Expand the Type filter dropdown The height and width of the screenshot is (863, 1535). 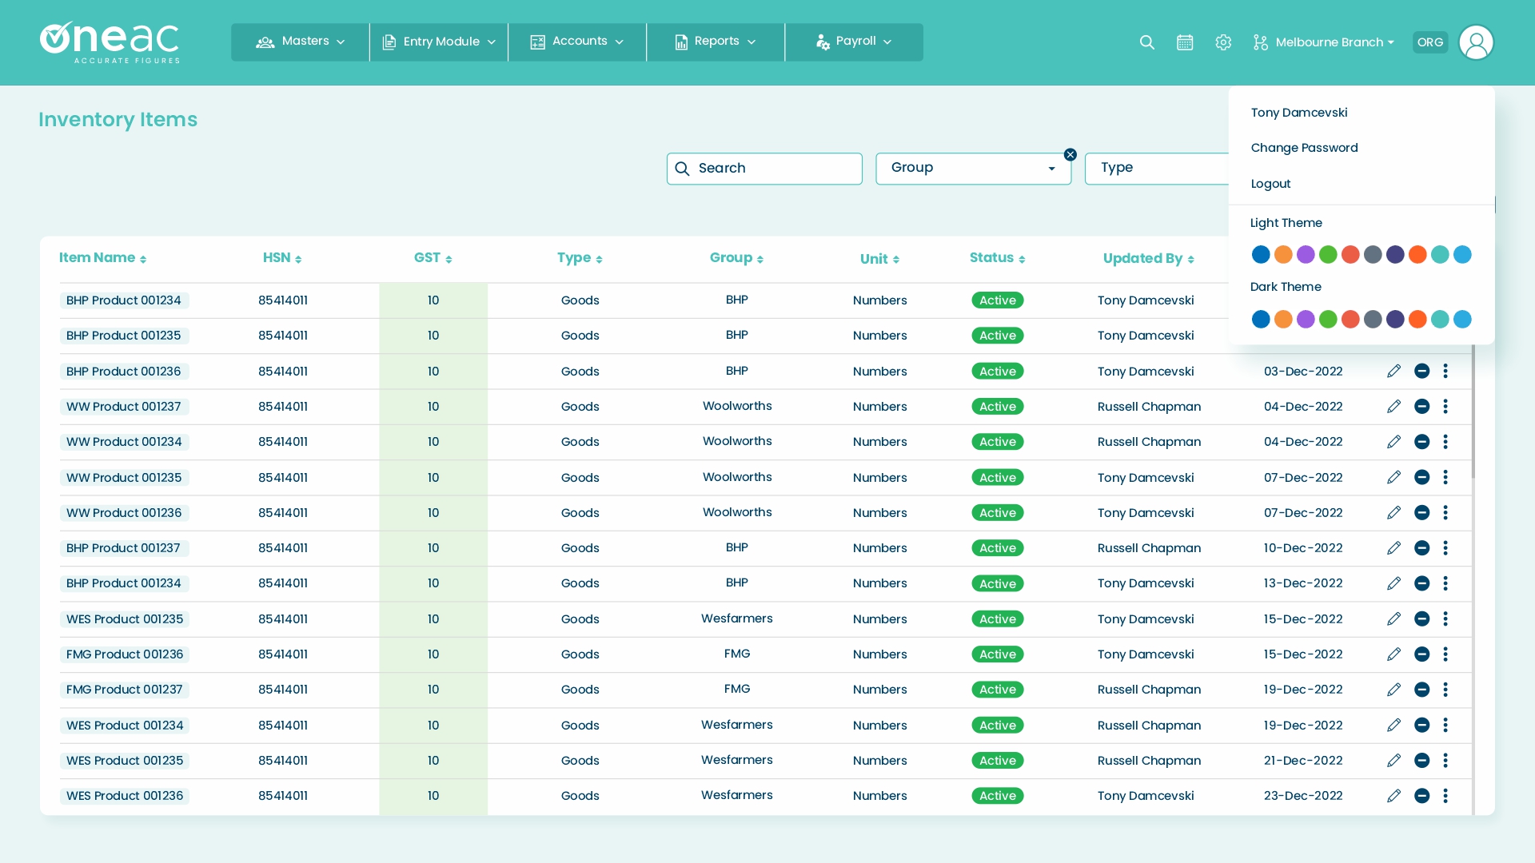point(1159,168)
